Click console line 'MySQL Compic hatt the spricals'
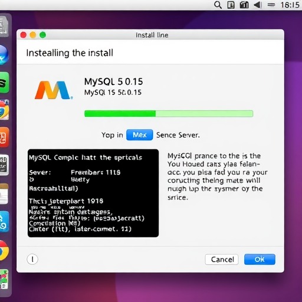Image resolution: width=302 pixels, height=302 pixels. tap(86, 157)
